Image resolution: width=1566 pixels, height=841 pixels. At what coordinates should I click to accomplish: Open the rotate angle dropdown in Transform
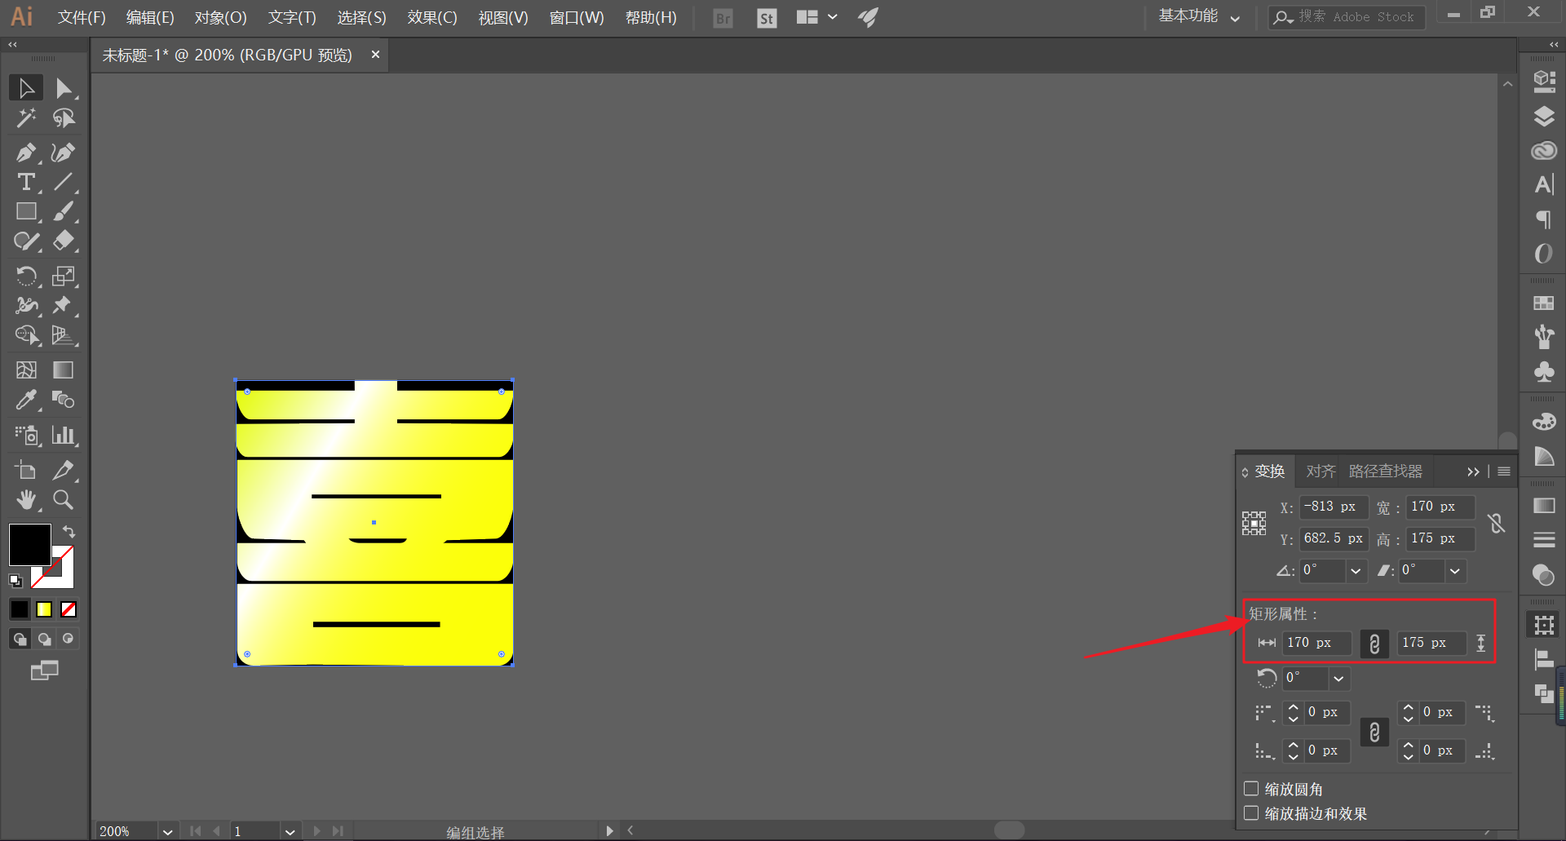click(x=1356, y=571)
